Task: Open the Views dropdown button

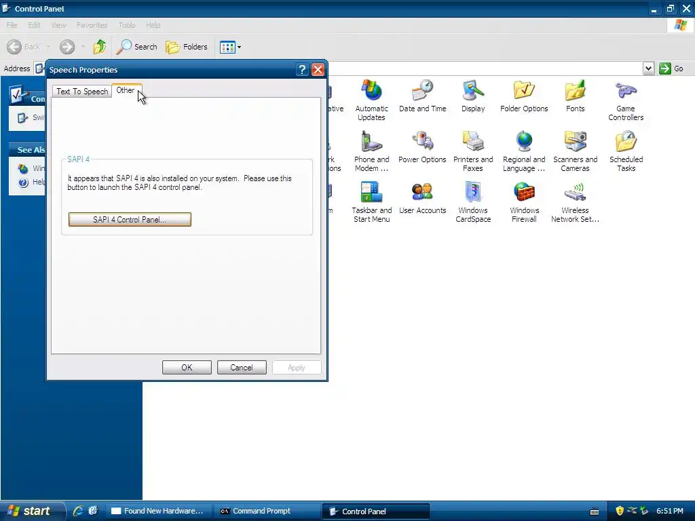Action: click(231, 47)
